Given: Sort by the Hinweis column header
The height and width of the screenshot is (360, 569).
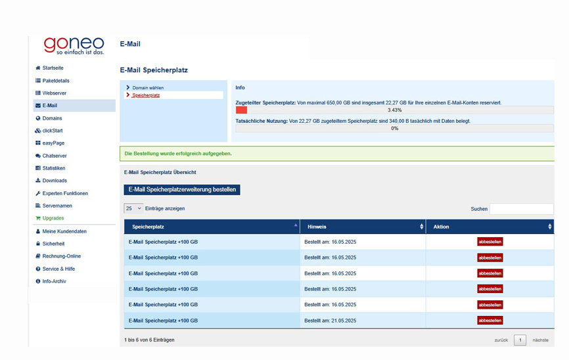Looking at the screenshot, I should [363, 227].
